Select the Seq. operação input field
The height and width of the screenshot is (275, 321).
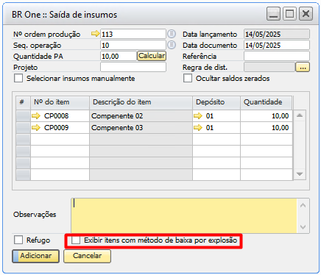pyautogui.click(x=133, y=45)
